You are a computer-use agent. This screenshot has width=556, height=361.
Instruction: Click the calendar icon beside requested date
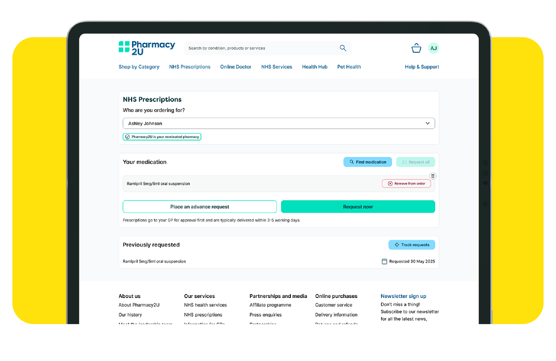coord(384,261)
